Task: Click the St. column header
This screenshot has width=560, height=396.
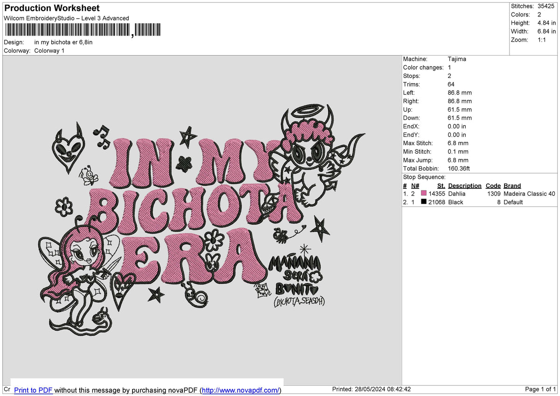Action: 441,186
